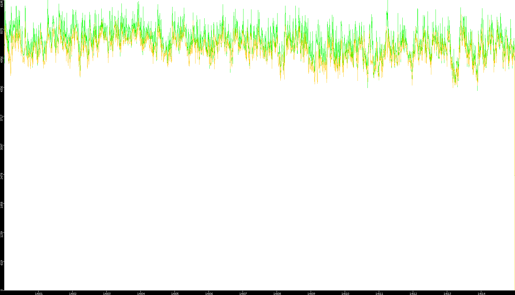Click the 14:06 time axis label
The height and width of the screenshot is (295, 515).
click(x=209, y=294)
